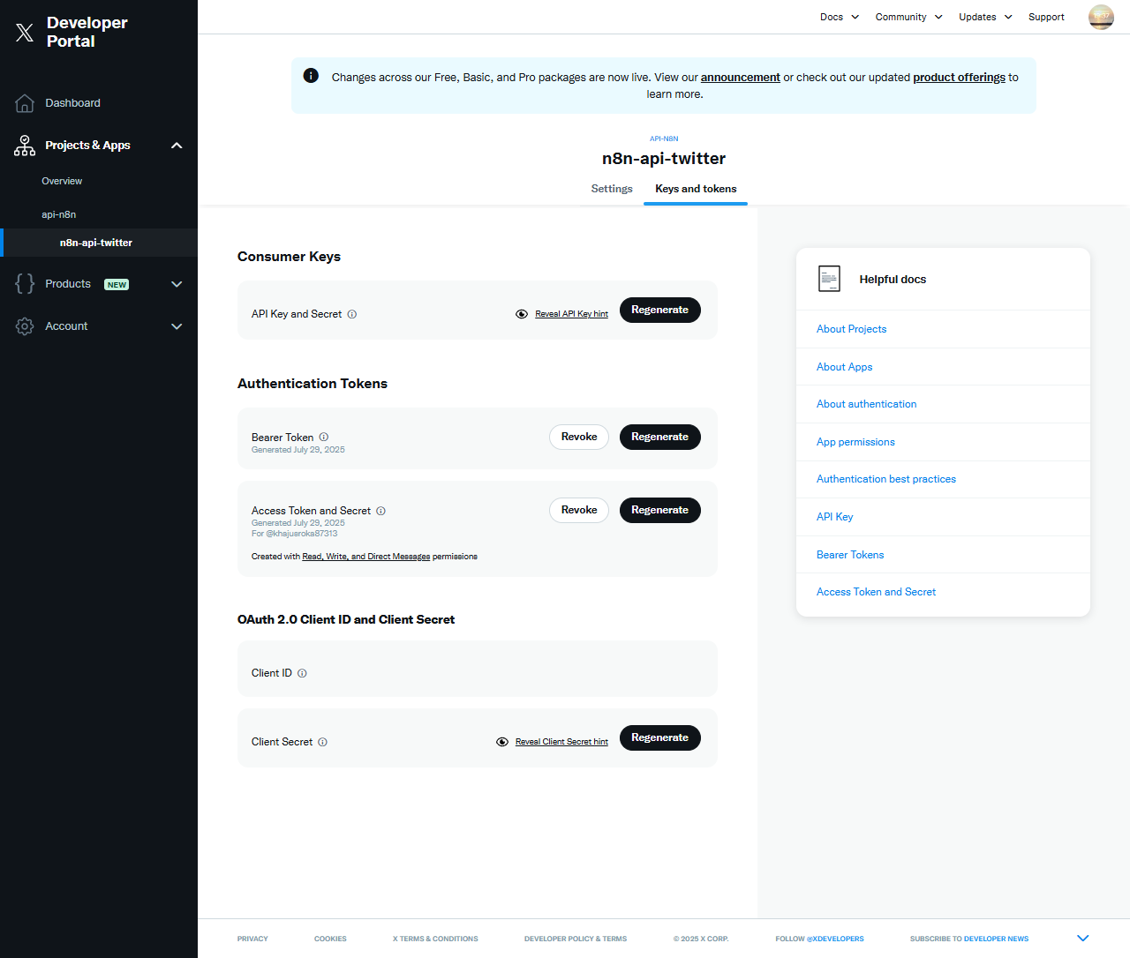Click the X logo in the sidebar

(x=25, y=33)
